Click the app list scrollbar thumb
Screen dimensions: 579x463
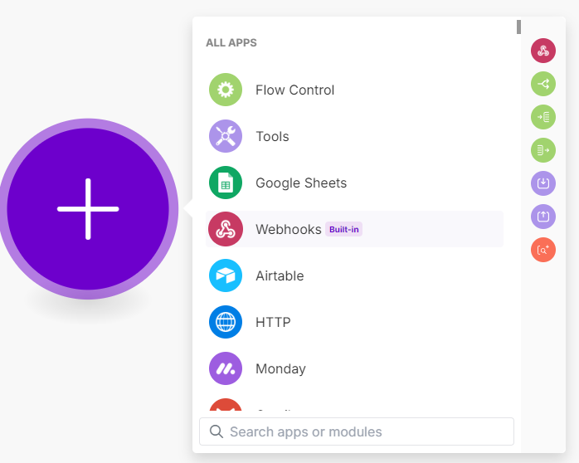pos(518,27)
